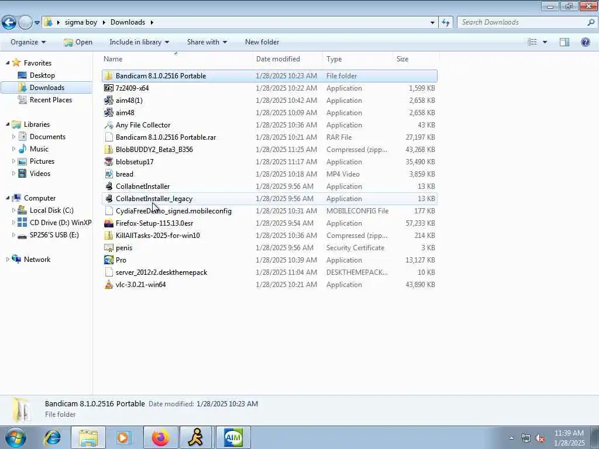Expand the Documents library node
This screenshot has height=449, width=599.
tap(14, 137)
